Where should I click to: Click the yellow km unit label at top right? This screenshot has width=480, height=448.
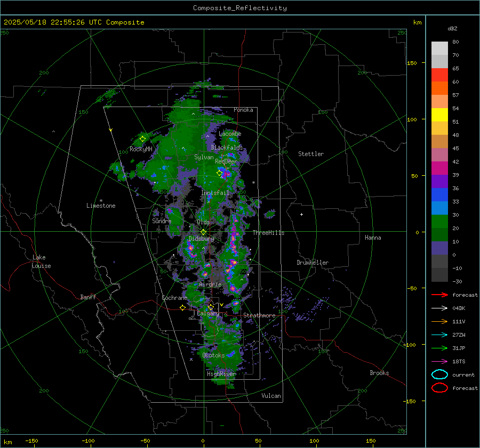coord(417,22)
